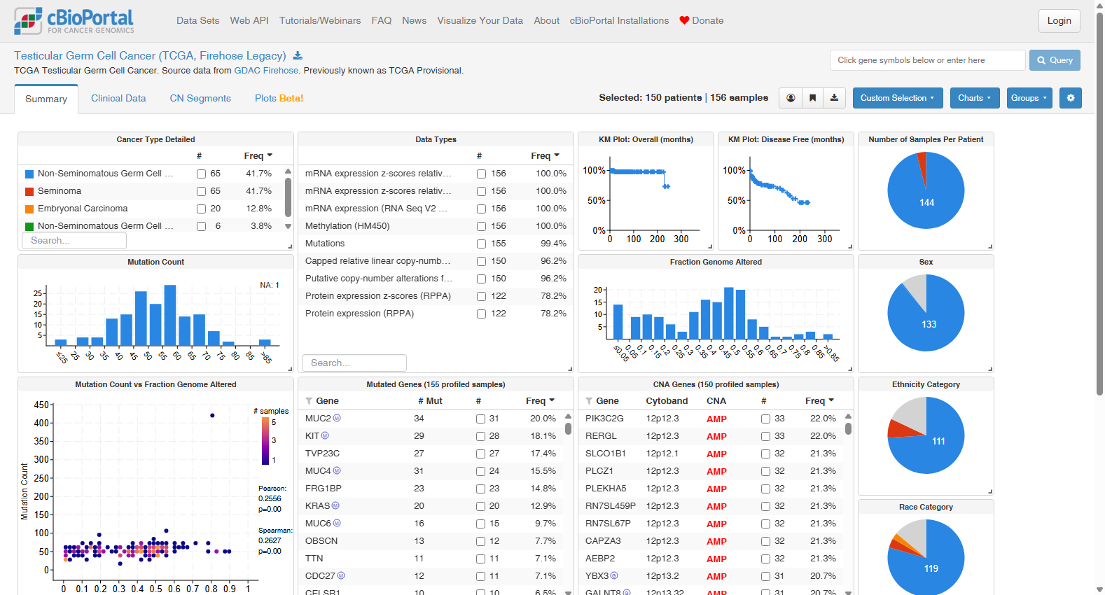Click KIT OncoKB annotation icon

coord(325,436)
